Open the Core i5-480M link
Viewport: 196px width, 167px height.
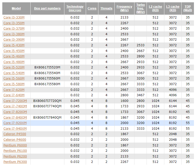point(14,62)
